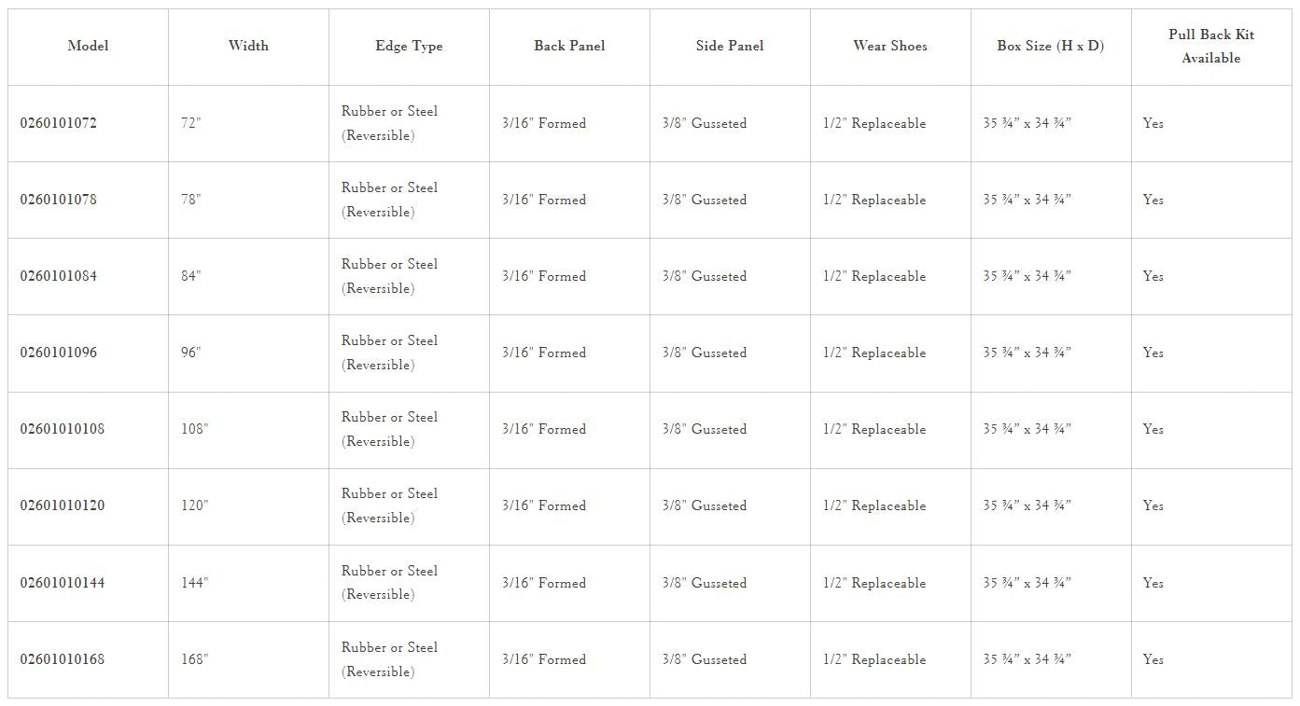Select the 168" width cell
This screenshot has height=706, width=1300.
(x=194, y=659)
